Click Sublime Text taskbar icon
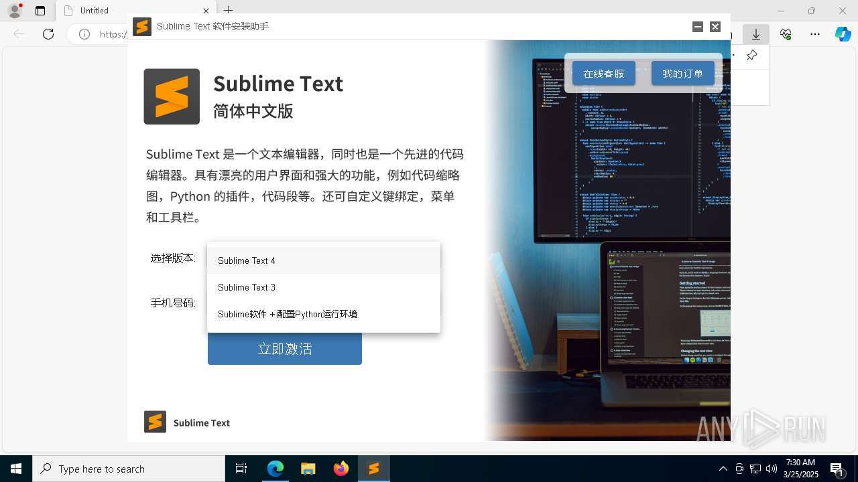This screenshot has width=858, height=482. pos(373,469)
